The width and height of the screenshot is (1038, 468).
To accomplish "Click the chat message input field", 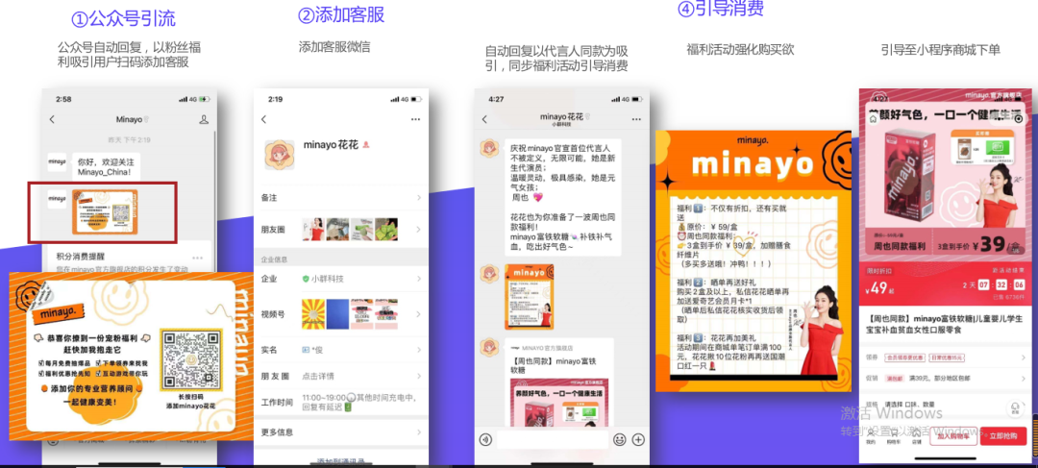I will tap(553, 439).
